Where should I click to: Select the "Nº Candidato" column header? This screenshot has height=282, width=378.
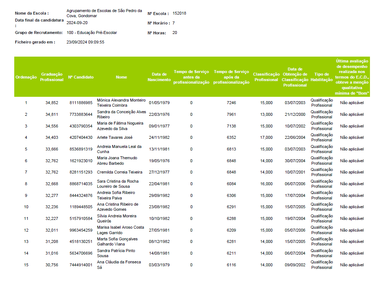click(81, 77)
